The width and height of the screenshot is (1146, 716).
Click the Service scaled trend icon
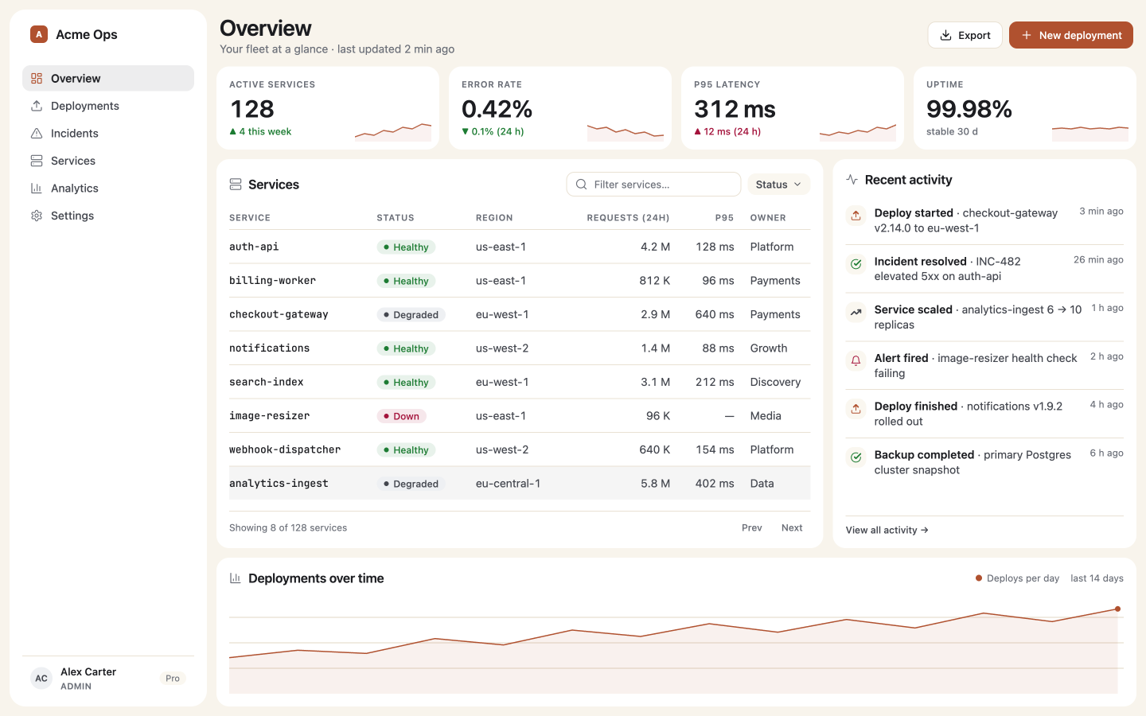pyautogui.click(x=856, y=313)
